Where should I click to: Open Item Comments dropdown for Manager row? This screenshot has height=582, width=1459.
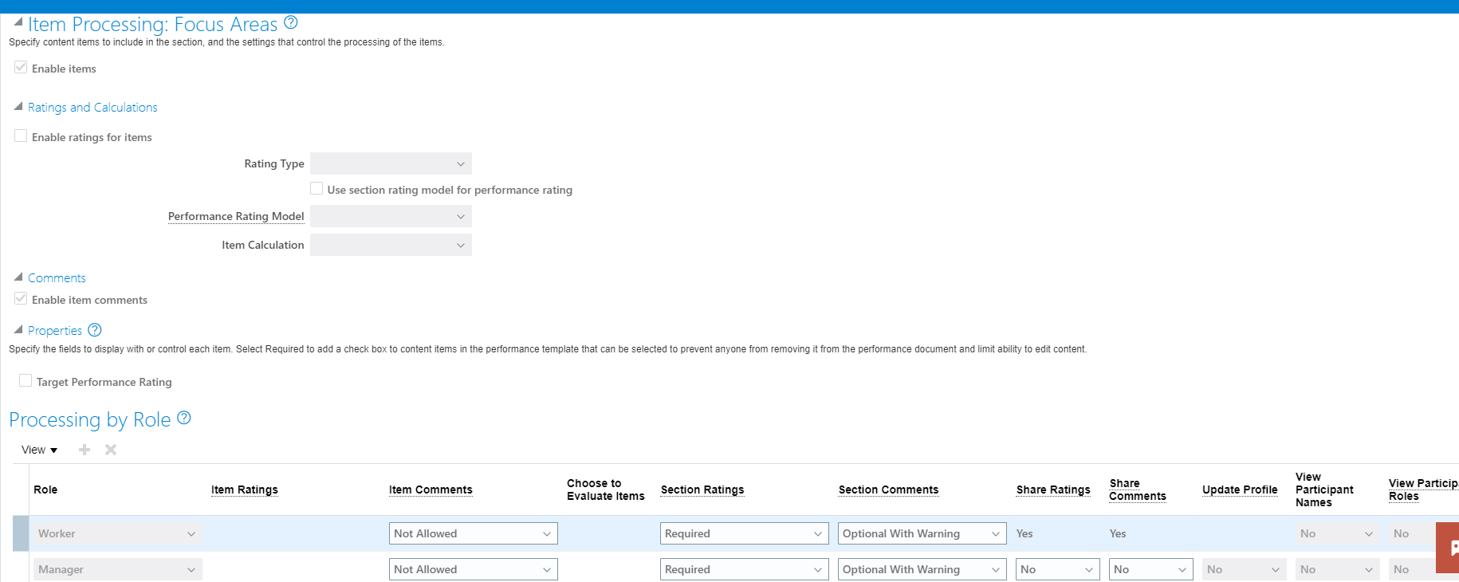[474, 569]
